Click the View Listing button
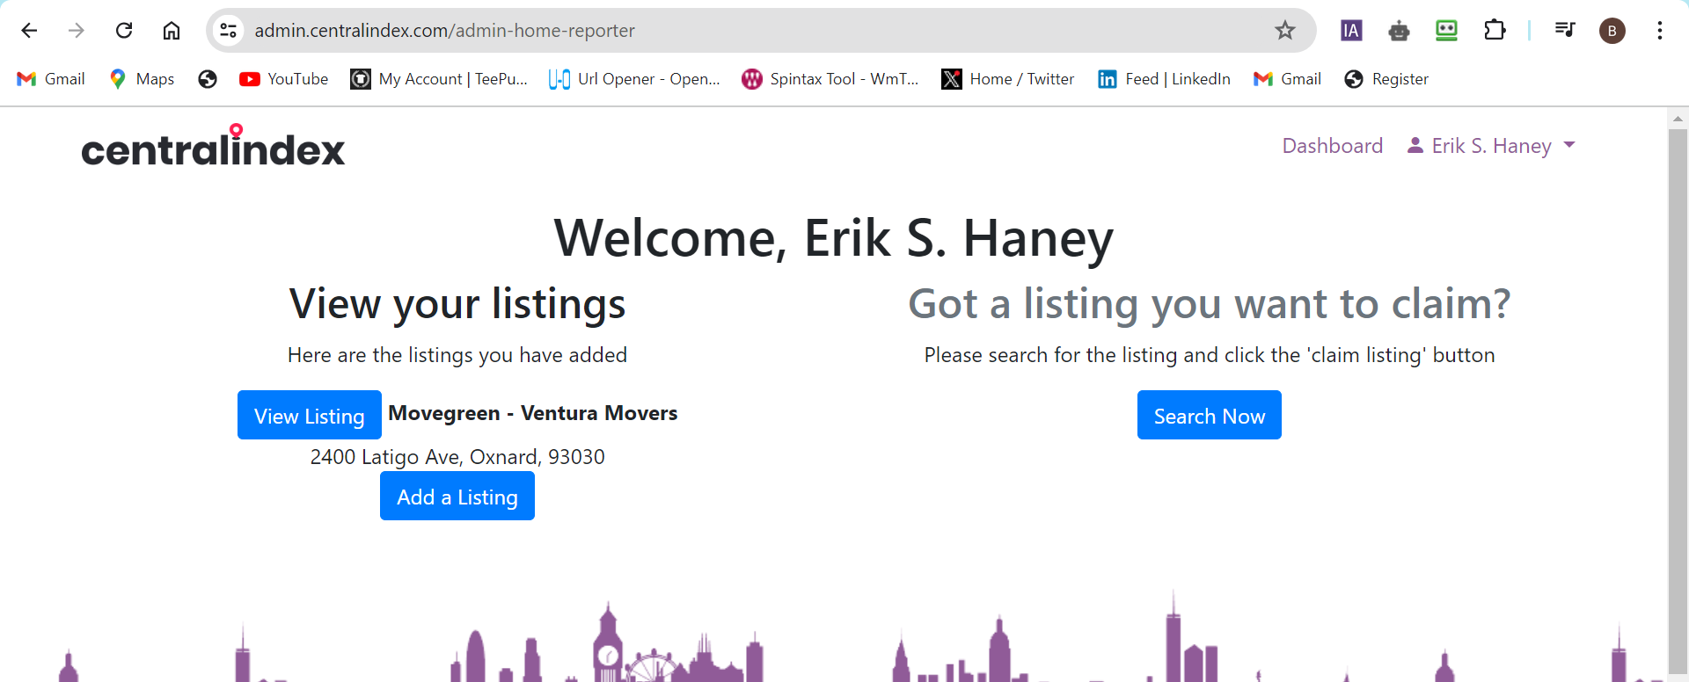The height and width of the screenshot is (682, 1689). [310, 415]
